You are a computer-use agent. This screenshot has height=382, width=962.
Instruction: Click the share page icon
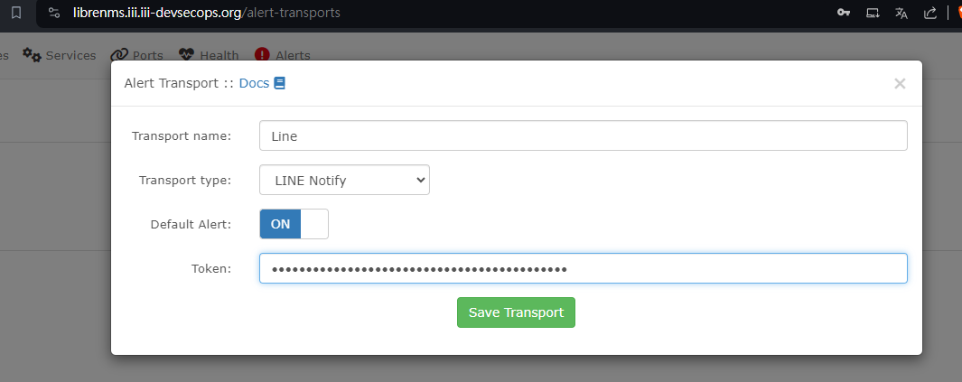click(930, 13)
